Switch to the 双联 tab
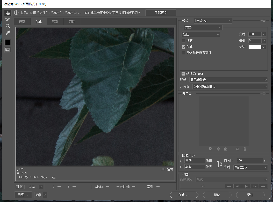273x202 pixels. (x=55, y=22)
